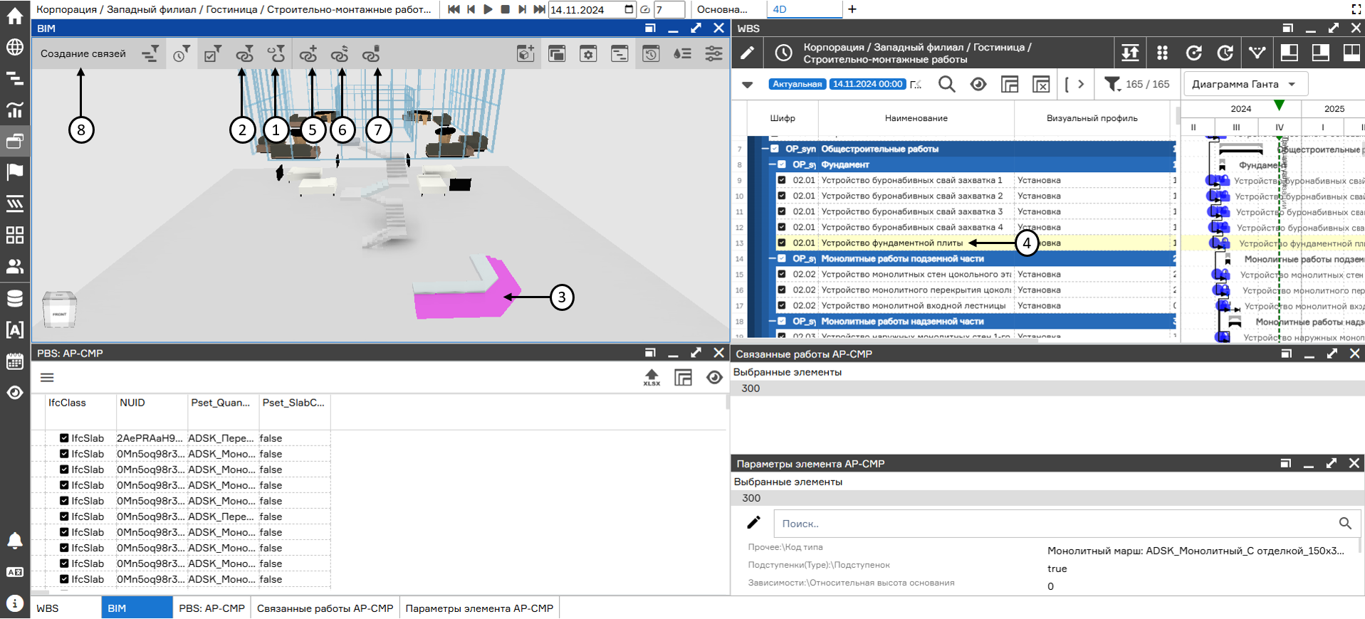Open the database icon in sidebar
This screenshot has width=1365, height=619.
point(15,298)
